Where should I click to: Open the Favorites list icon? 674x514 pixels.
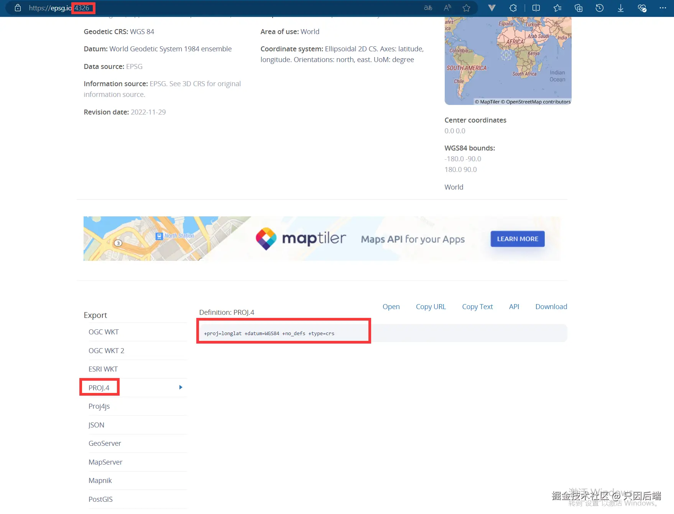557,8
